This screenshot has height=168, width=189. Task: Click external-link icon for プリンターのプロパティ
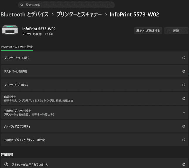click(x=184, y=85)
